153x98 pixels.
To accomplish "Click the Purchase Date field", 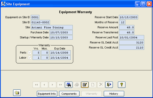I will point(61,32).
